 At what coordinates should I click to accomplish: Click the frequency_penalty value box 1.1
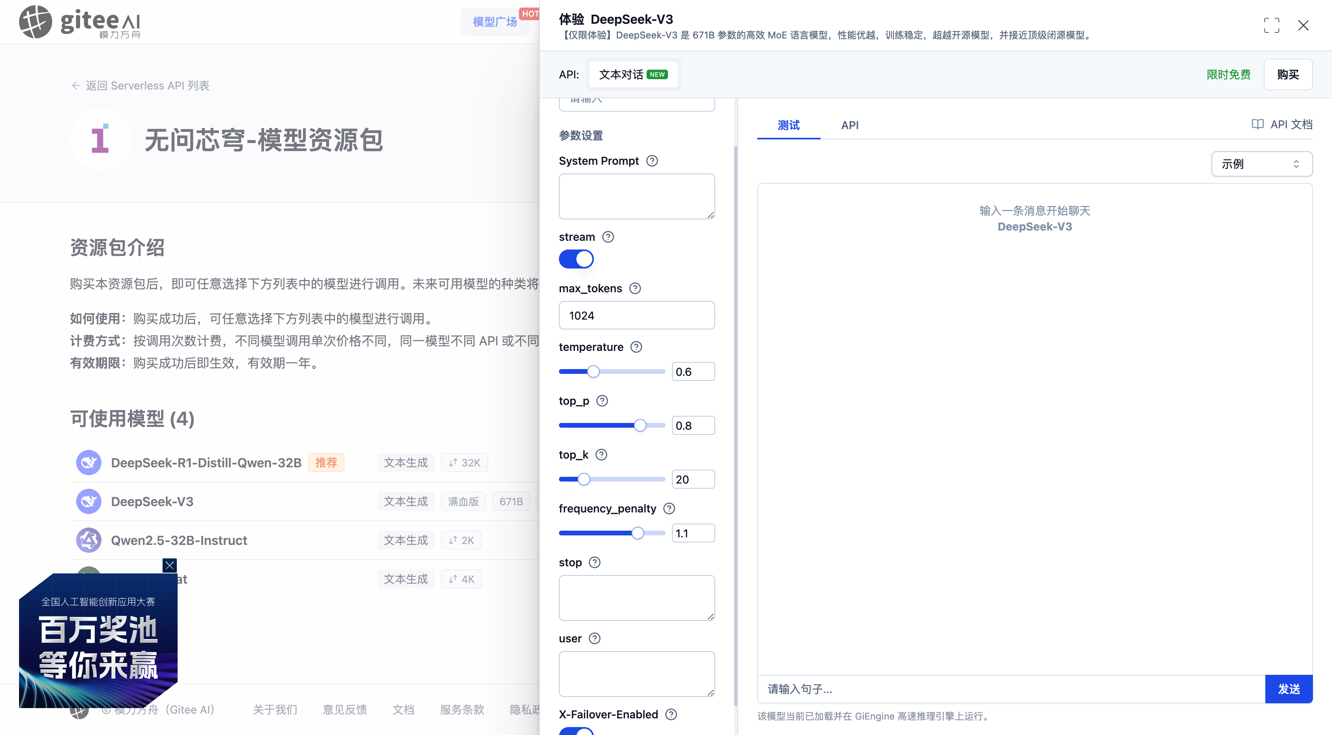[693, 533]
